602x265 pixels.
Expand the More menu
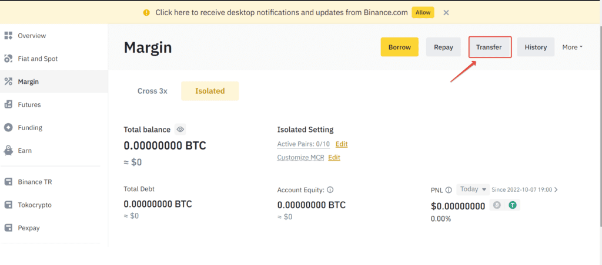click(573, 47)
